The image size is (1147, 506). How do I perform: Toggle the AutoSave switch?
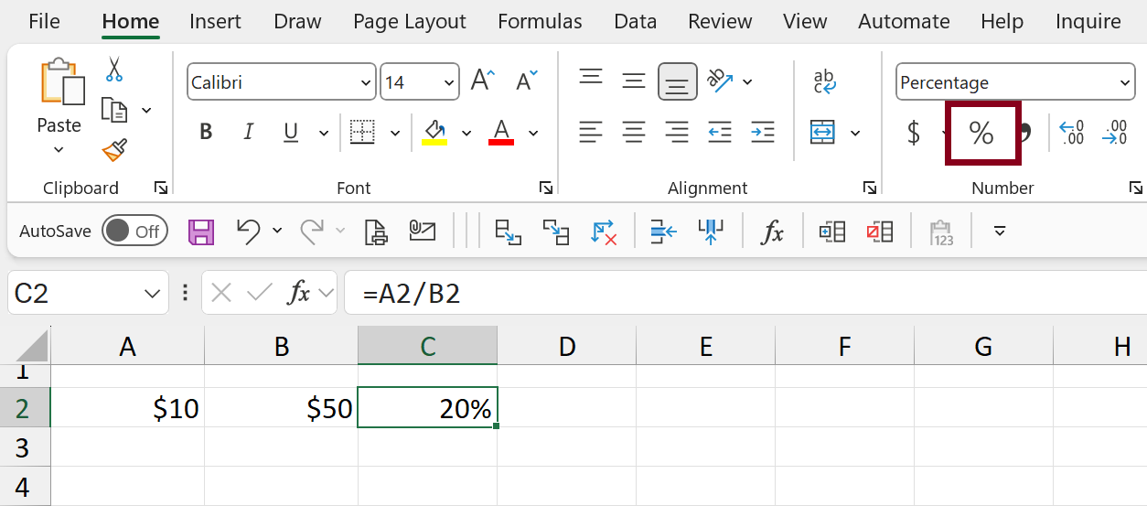coord(133,231)
